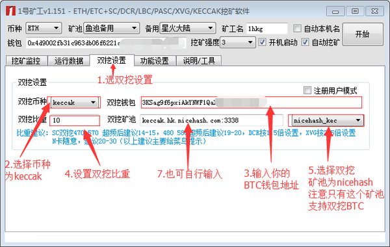Open the 挖矿强度 dropdown
This screenshot has width=390, height=247.
(238, 42)
